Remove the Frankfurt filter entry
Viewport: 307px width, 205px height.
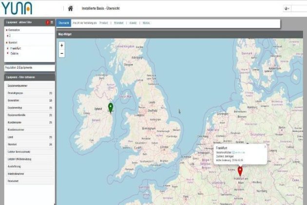click(8, 49)
